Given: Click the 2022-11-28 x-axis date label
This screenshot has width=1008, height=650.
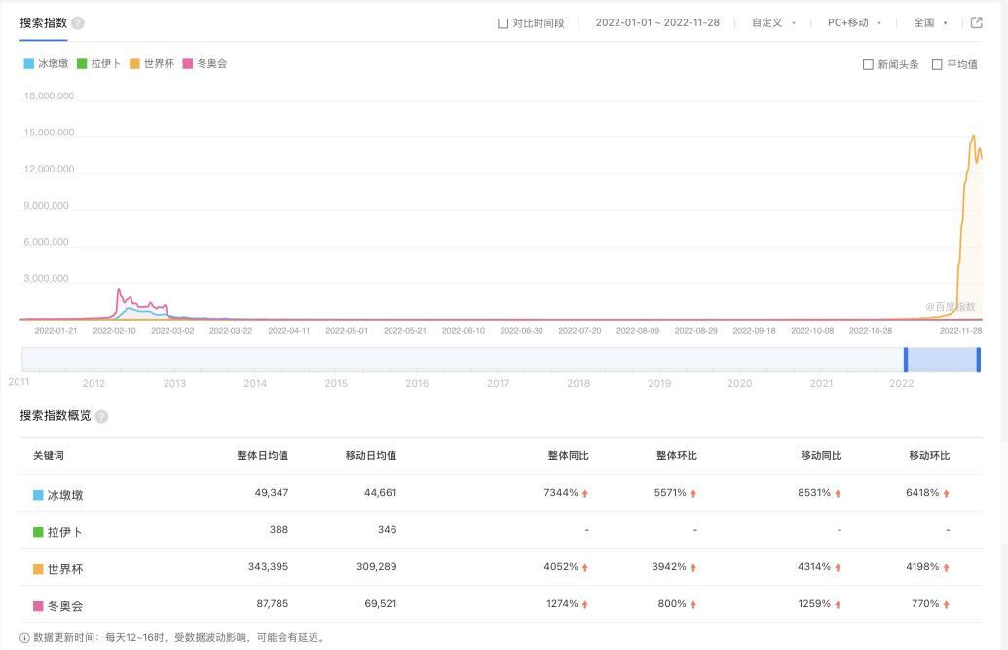Looking at the screenshot, I should [x=960, y=330].
